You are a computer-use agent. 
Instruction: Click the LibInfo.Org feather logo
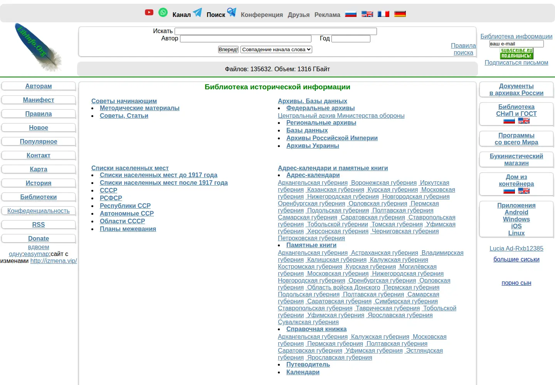tap(39, 47)
